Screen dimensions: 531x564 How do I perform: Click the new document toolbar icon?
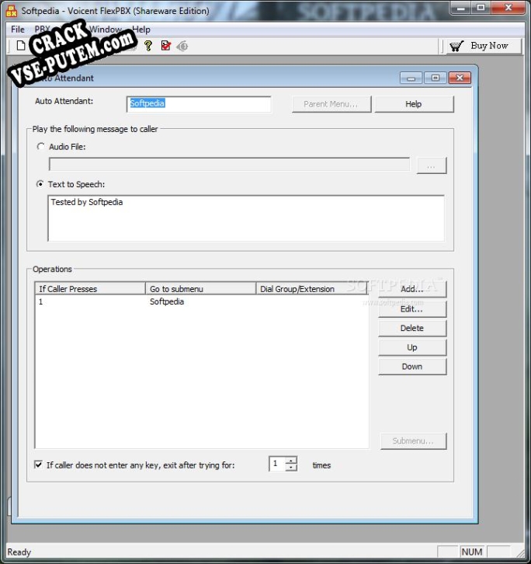coord(21,46)
